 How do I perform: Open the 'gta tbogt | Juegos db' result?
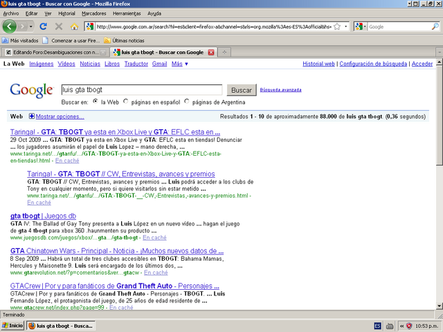(x=43, y=216)
